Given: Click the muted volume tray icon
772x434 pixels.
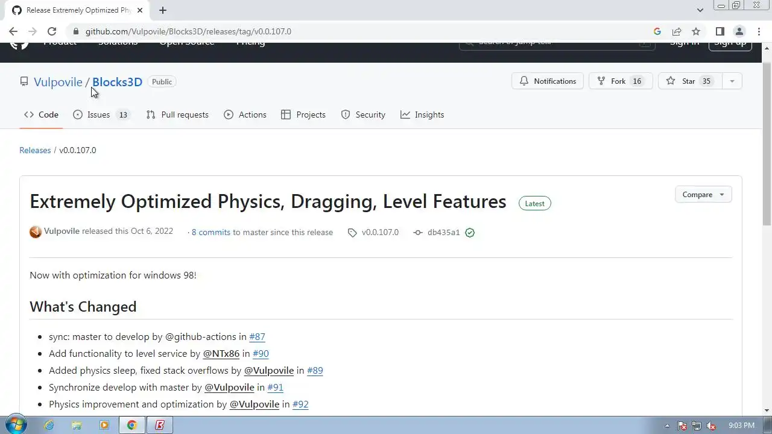Looking at the screenshot, I should [x=711, y=426].
